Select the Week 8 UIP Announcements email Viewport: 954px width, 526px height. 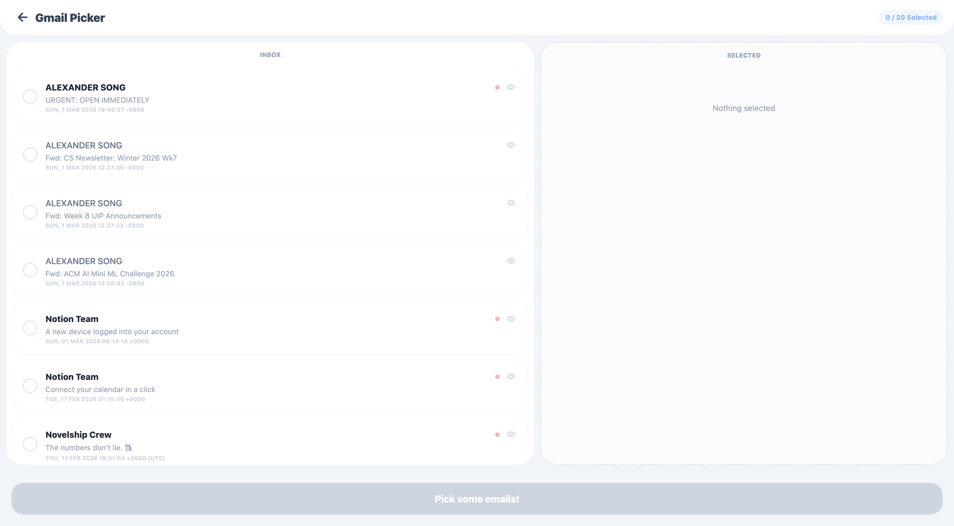coord(30,212)
